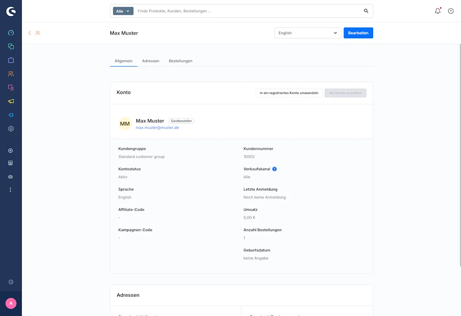The width and height of the screenshot is (461, 316).
Task: Click the Bearbeiten button
Action: (358, 33)
